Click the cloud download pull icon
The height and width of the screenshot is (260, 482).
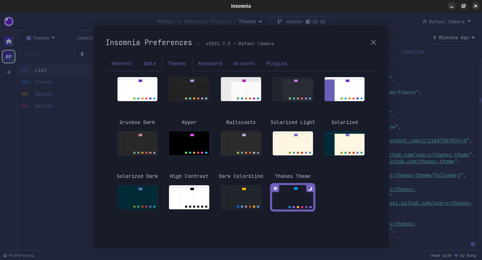point(315,21)
